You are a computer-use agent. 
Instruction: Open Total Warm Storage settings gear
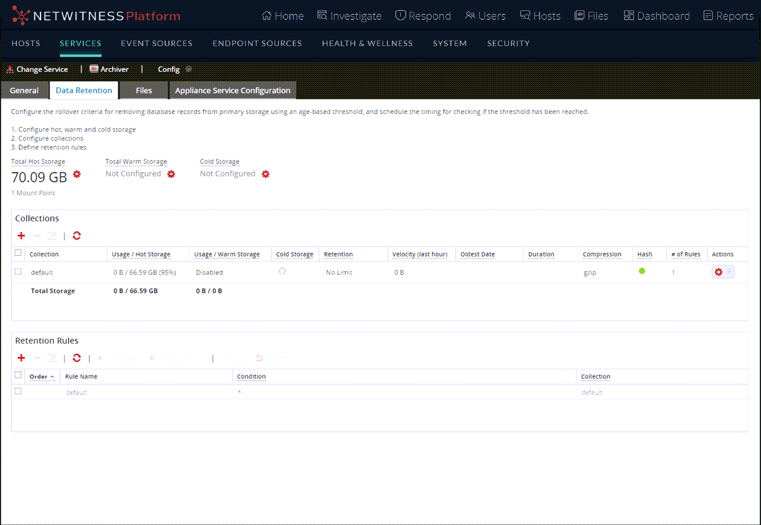[171, 174]
